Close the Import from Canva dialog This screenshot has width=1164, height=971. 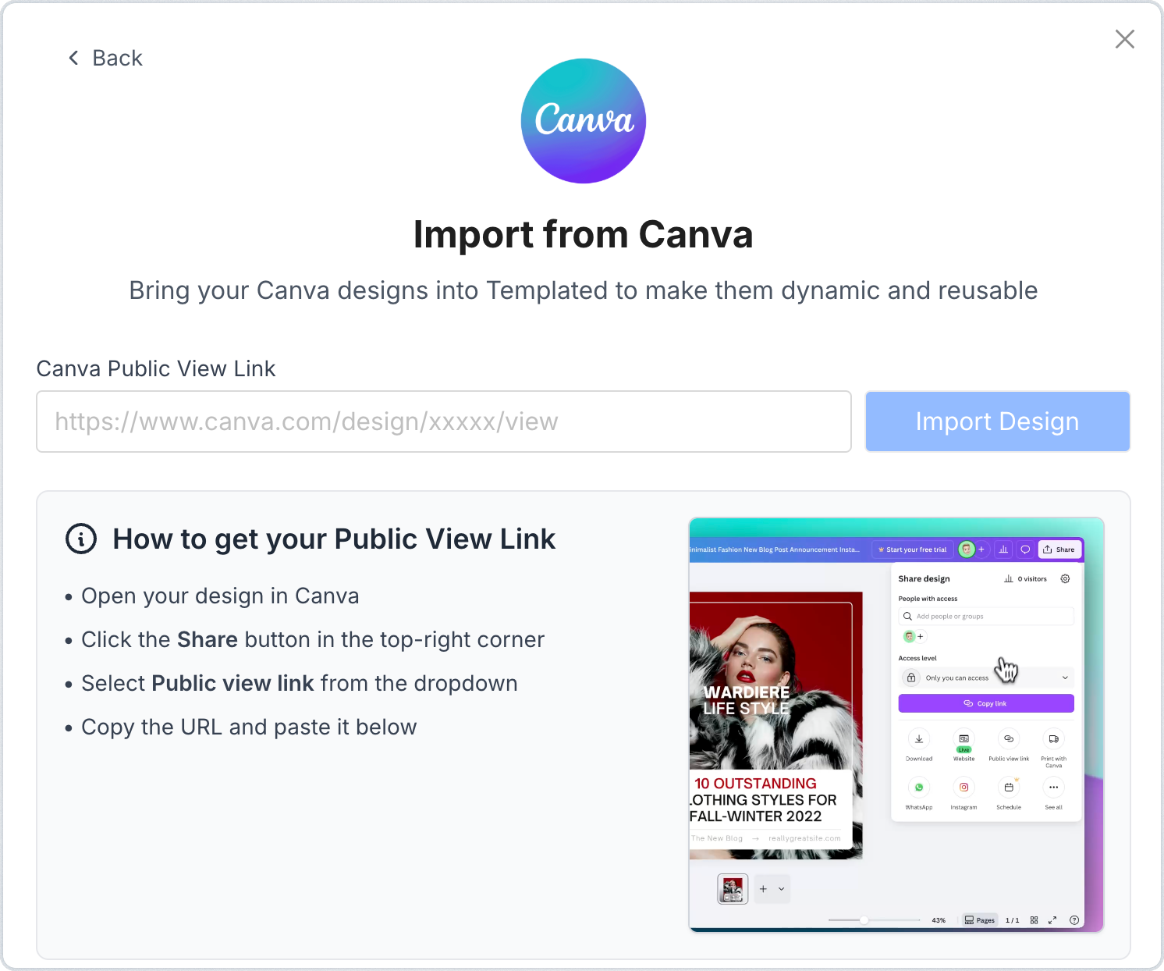(x=1124, y=39)
